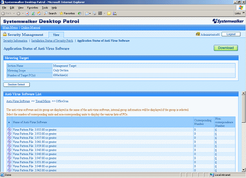Select the View tab

click(56, 35)
